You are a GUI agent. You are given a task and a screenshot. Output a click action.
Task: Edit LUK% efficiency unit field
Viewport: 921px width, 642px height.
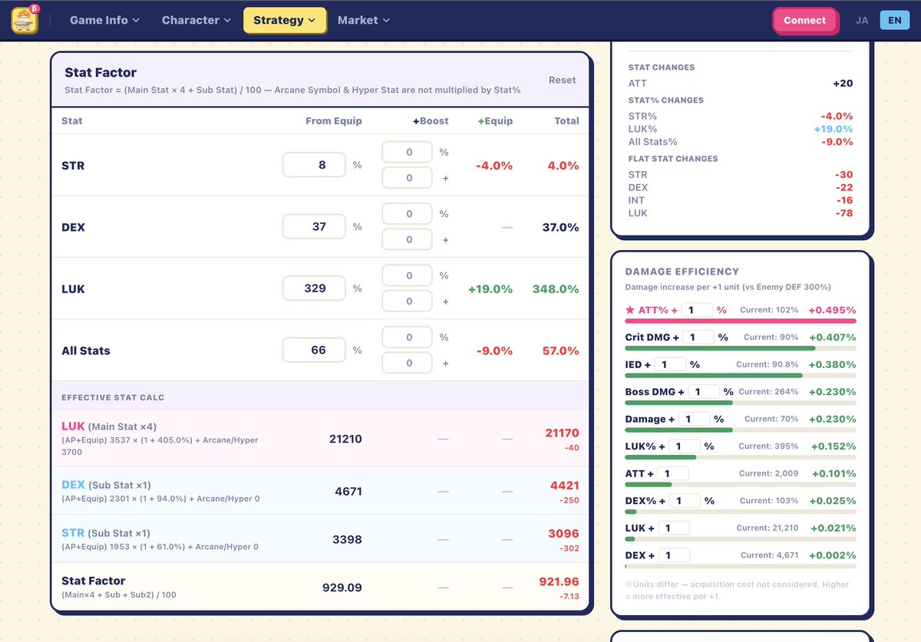pos(685,446)
